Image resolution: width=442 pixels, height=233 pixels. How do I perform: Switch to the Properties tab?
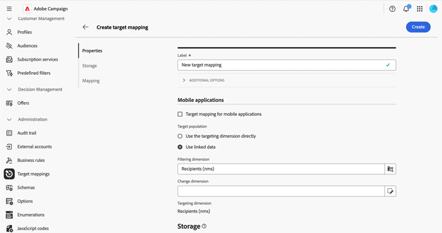tap(92, 51)
